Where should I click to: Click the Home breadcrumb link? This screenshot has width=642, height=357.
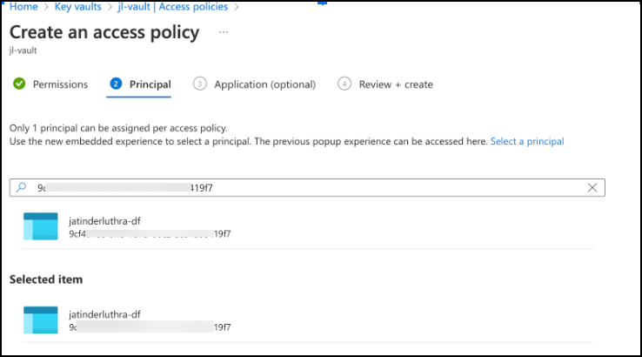(23, 7)
